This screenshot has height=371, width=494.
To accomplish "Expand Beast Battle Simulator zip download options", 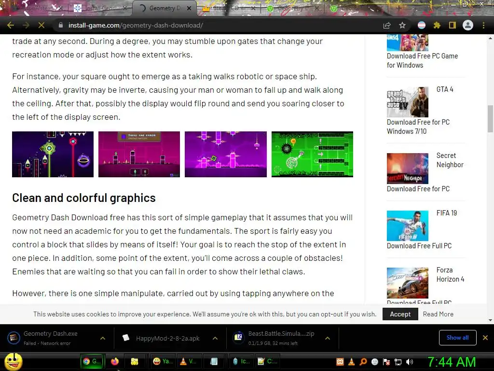I will click(328, 338).
